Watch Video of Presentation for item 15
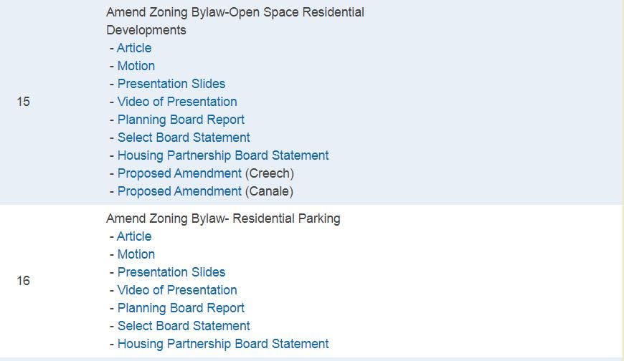The width and height of the screenshot is (624, 361). pyautogui.click(x=177, y=102)
